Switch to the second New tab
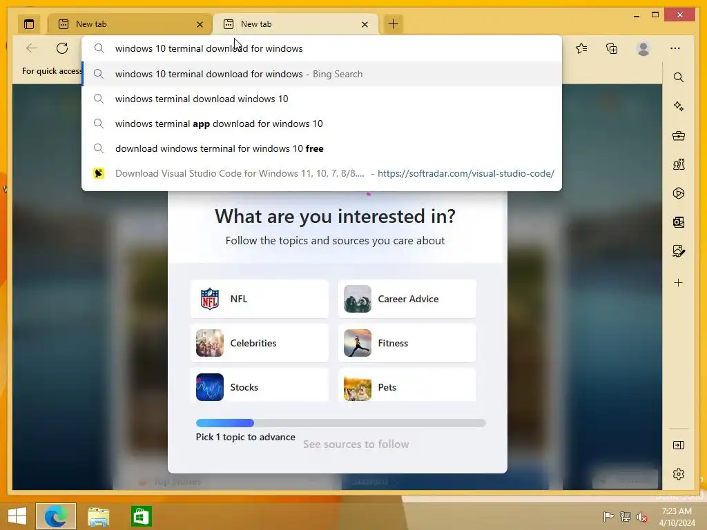The width and height of the screenshot is (707, 530). tap(295, 24)
